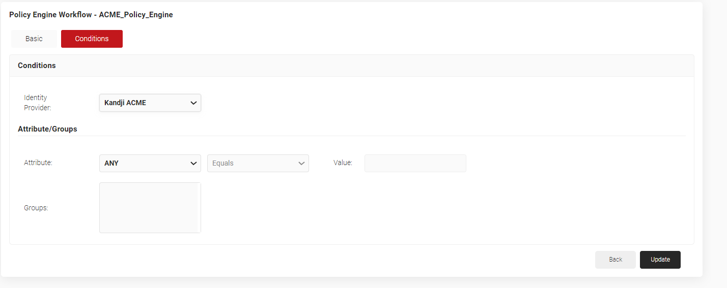The height and width of the screenshot is (288, 727).
Task: Click the Value field label
Action: (343, 163)
